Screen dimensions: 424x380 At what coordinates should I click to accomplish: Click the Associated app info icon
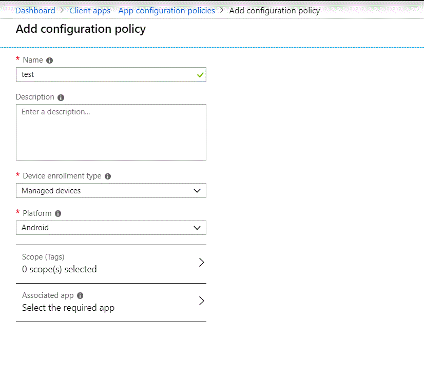coord(80,296)
